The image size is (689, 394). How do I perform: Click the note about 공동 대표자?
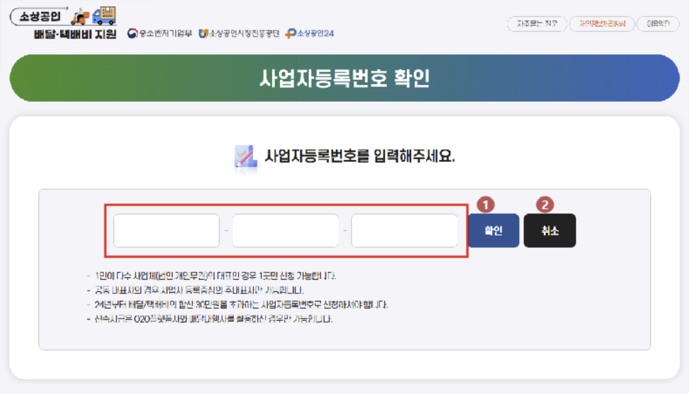[x=199, y=290]
